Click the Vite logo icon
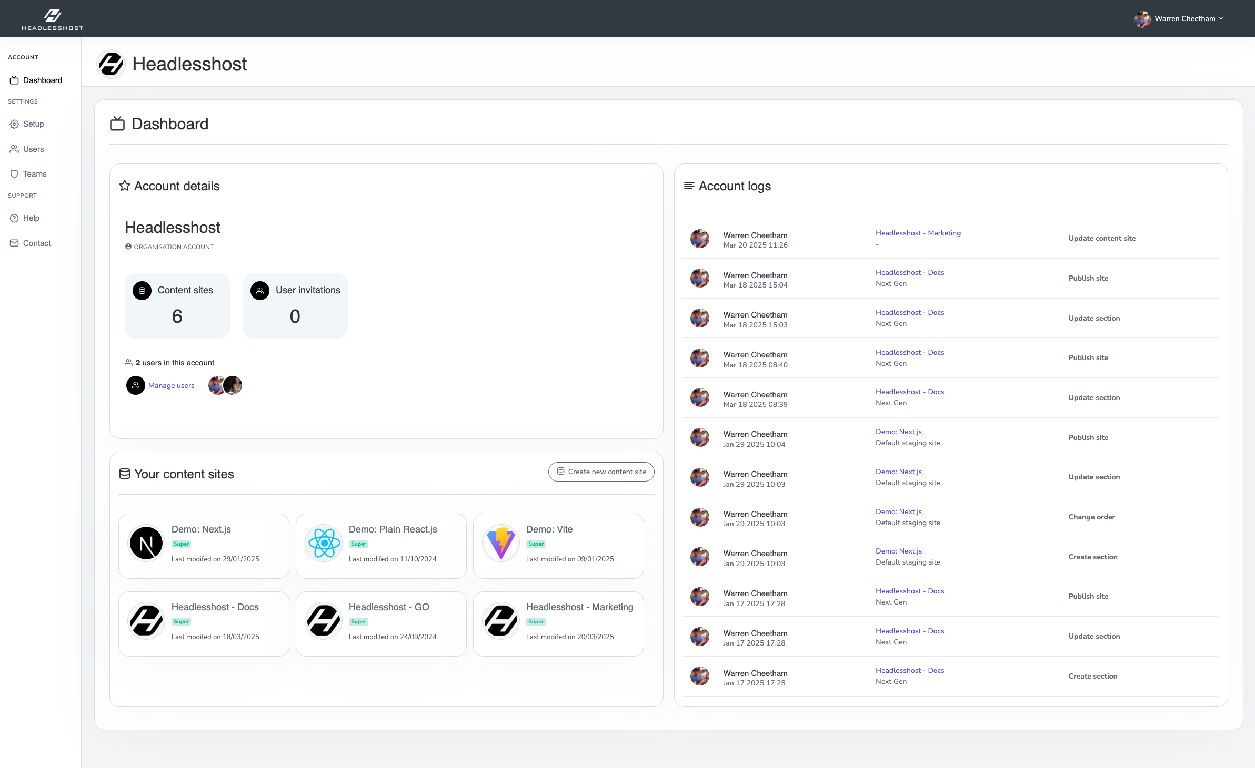 pos(501,543)
